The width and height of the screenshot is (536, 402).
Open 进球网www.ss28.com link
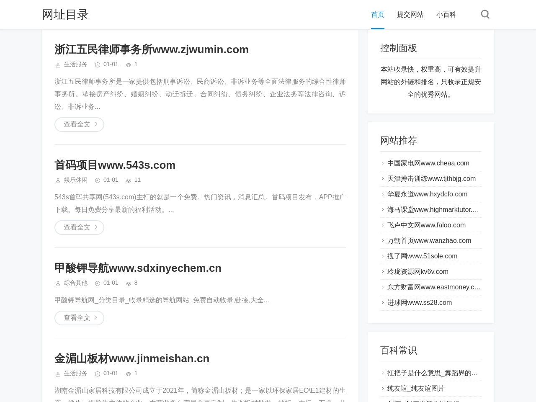(419, 303)
